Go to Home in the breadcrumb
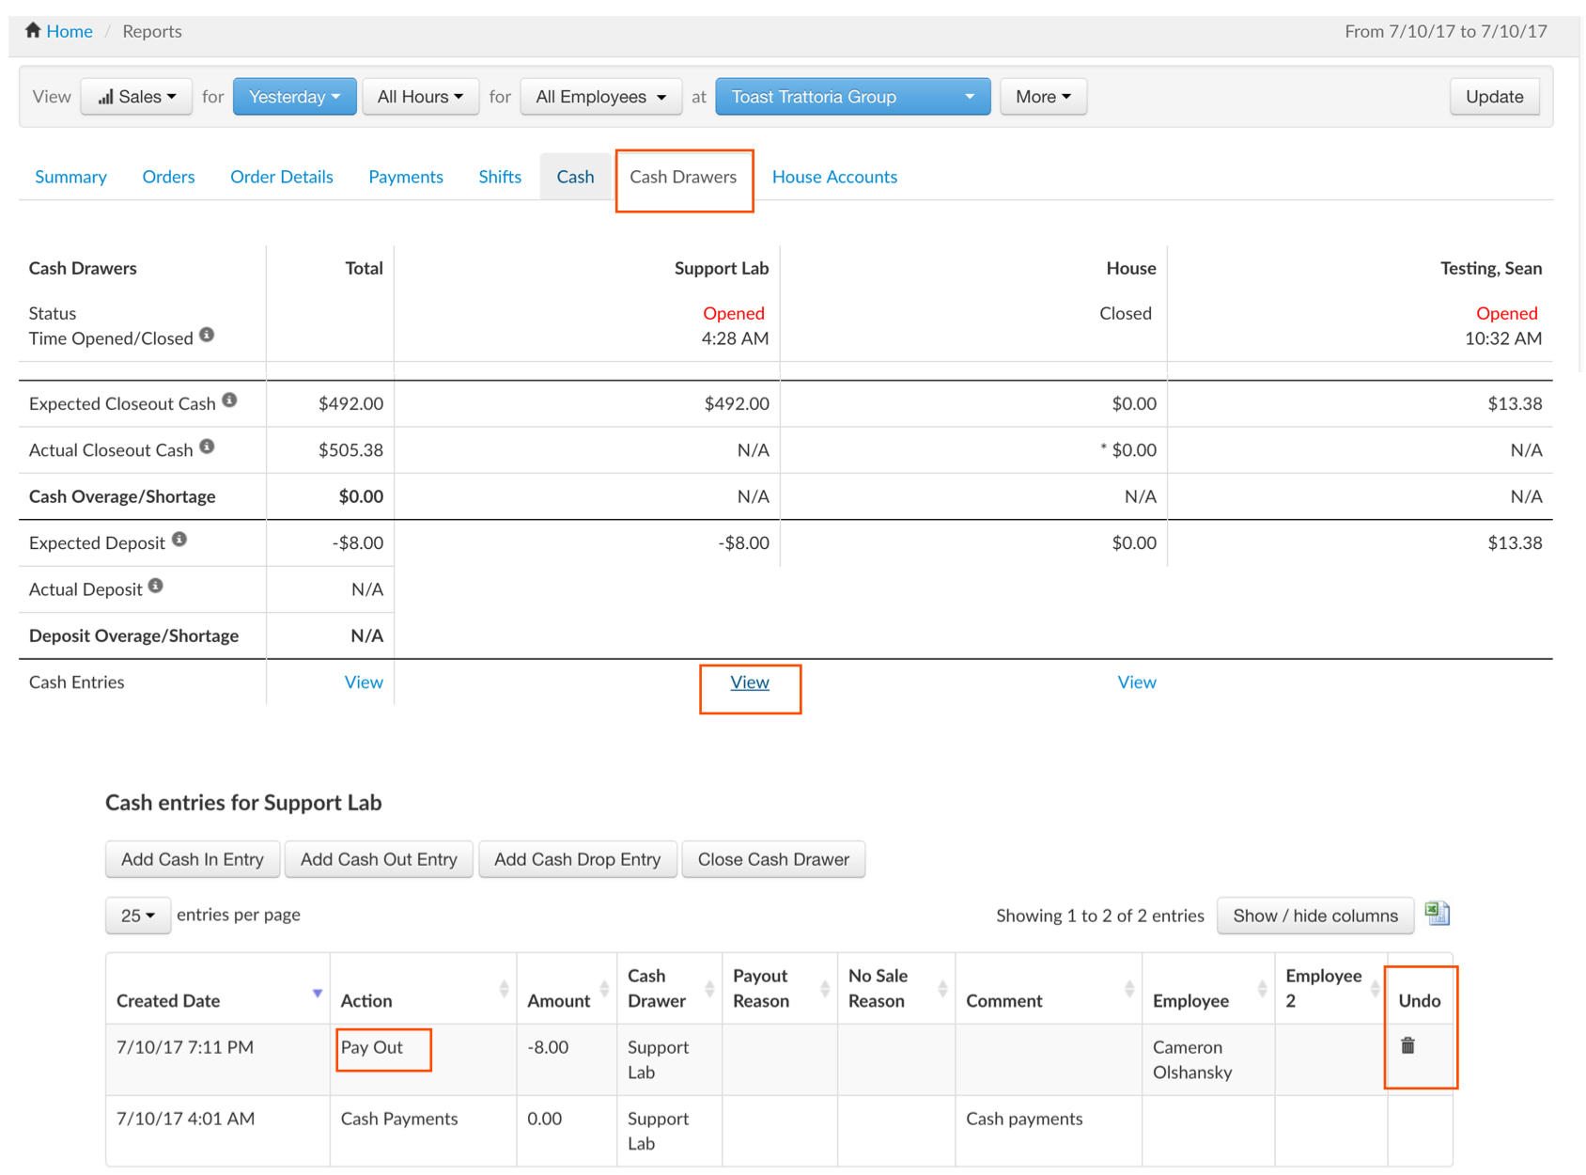Image resolution: width=1586 pixels, height=1175 pixels. [69, 31]
